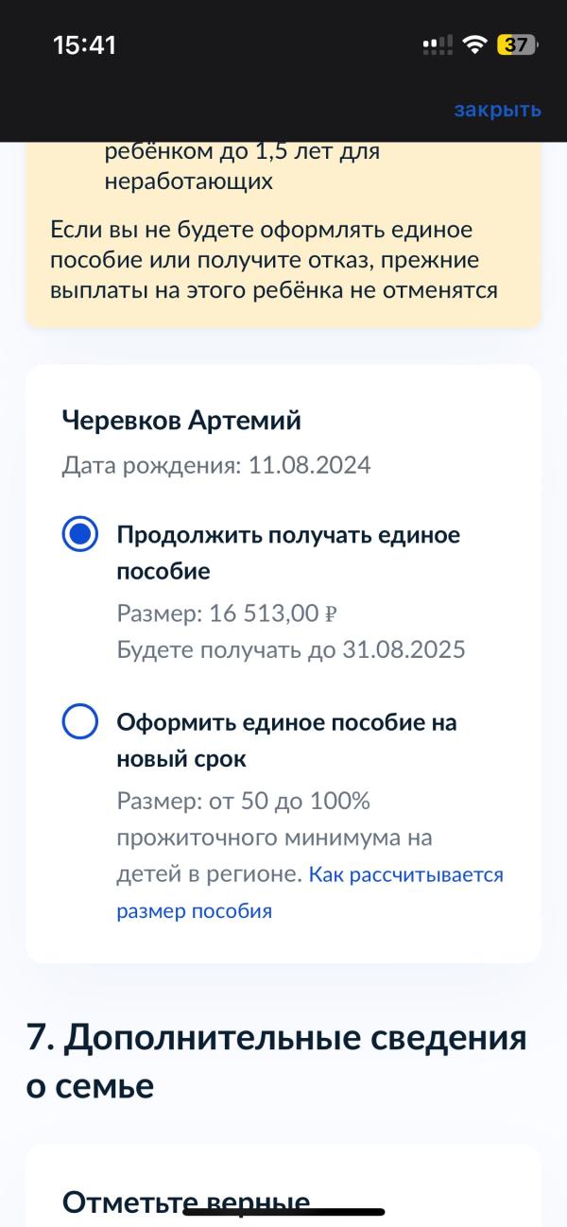The height and width of the screenshot is (1227, 567).
Task: Tap the «Отметьте верные» heading
Action: click(x=186, y=1202)
